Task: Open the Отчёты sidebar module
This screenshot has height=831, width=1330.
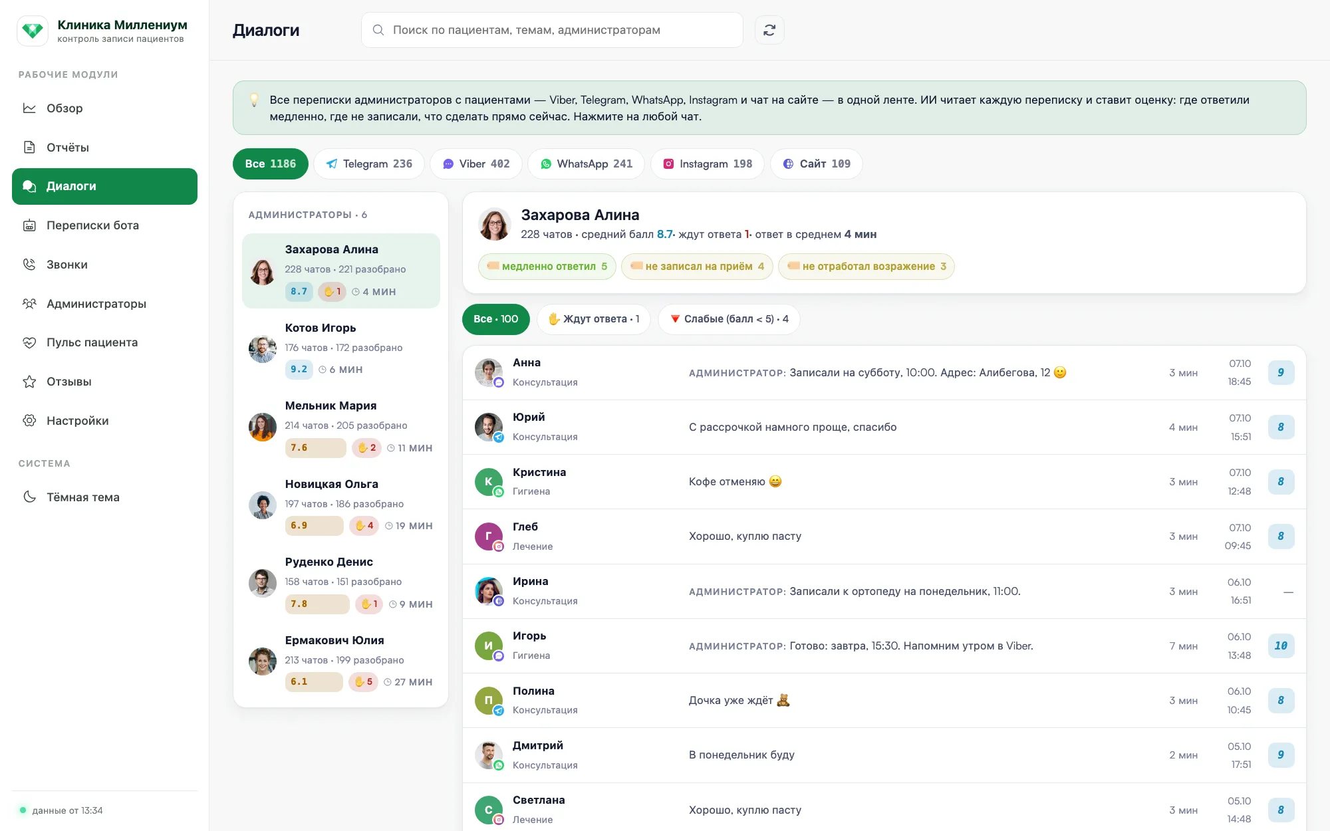Action: click(104, 148)
